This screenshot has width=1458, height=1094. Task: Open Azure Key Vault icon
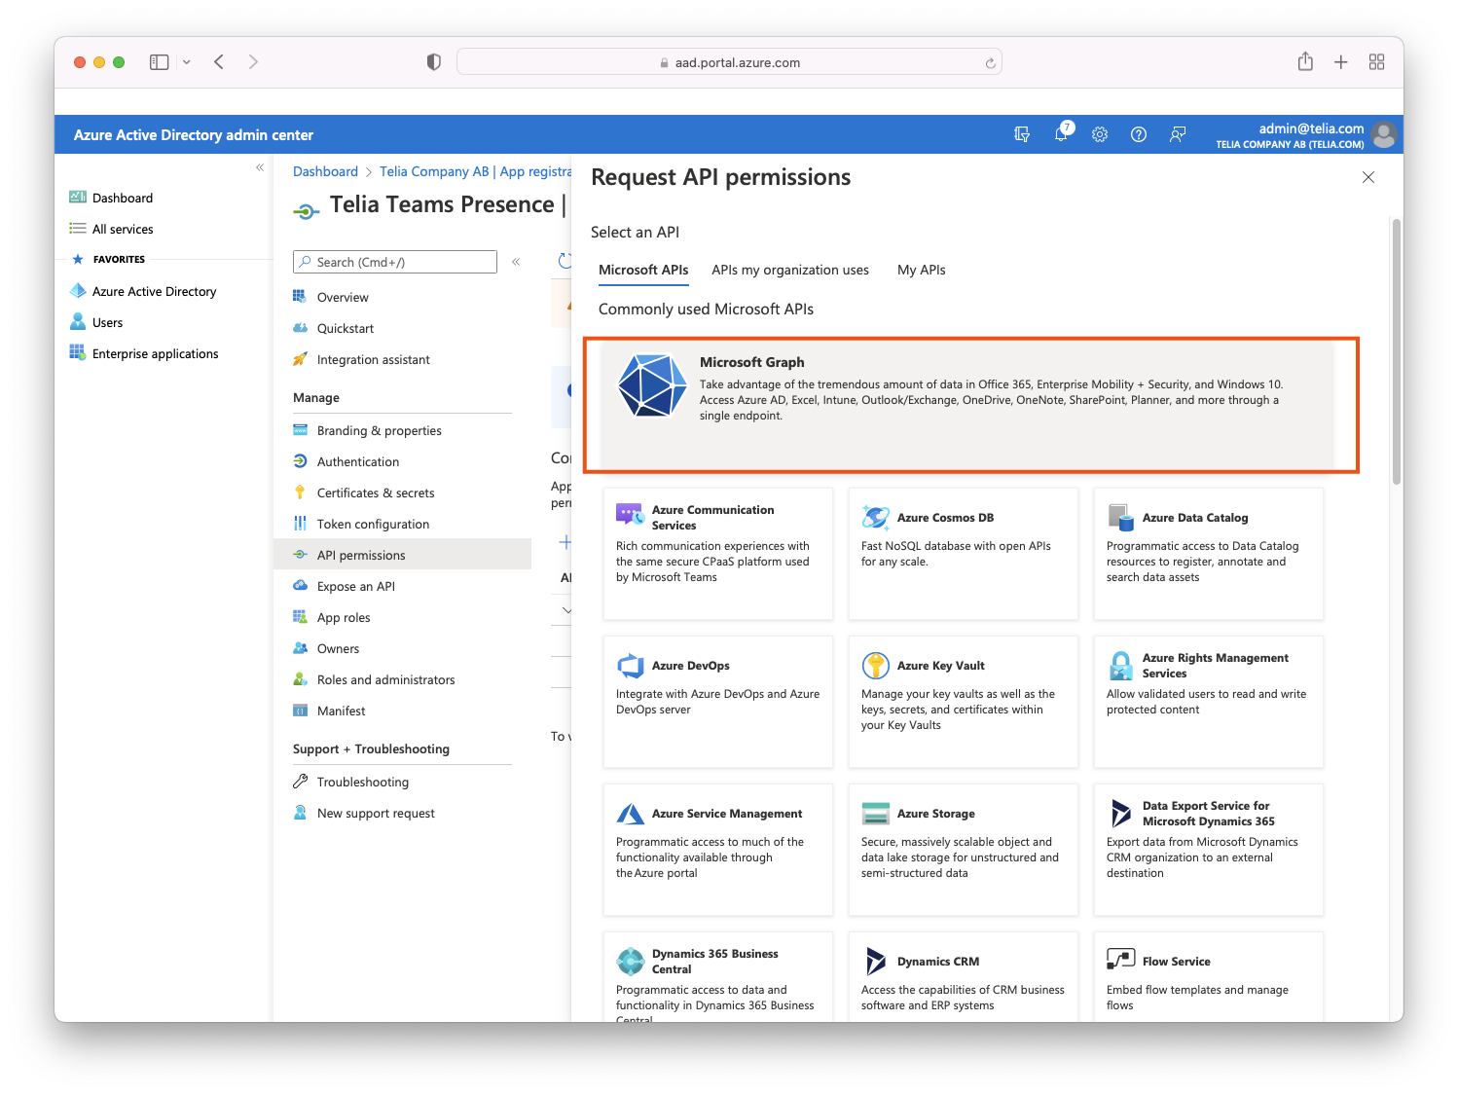pyautogui.click(x=876, y=666)
